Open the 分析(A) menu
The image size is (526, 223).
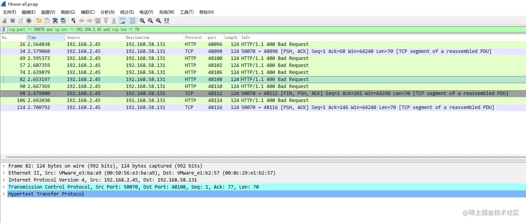[x=107, y=12]
